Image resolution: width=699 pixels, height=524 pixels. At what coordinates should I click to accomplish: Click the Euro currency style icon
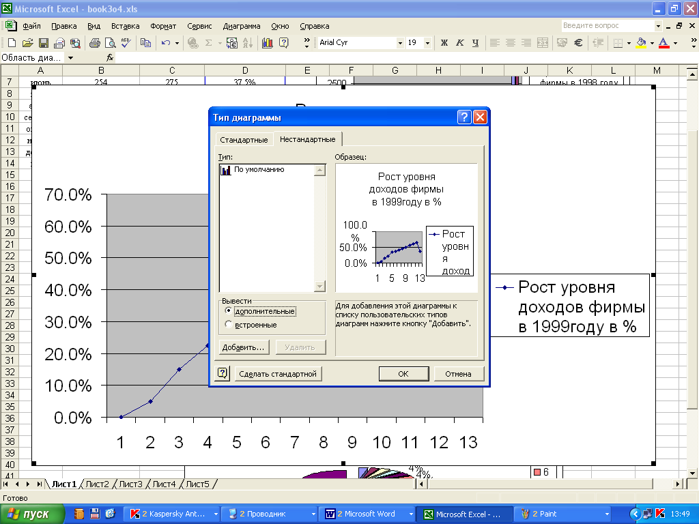click(578, 43)
